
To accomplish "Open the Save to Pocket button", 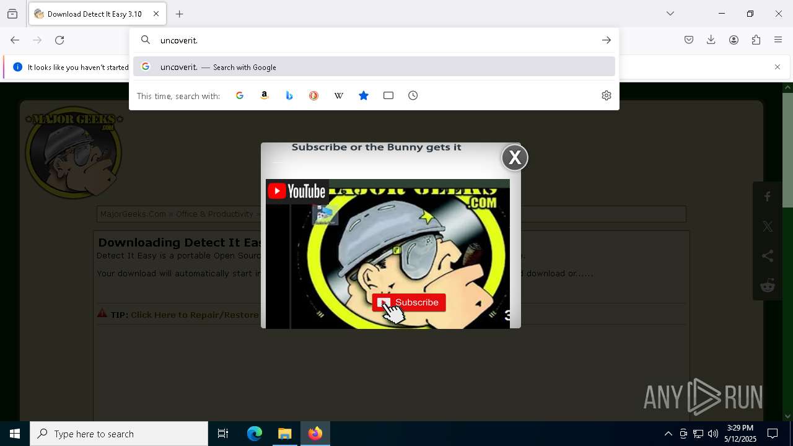I will tap(689, 40).
